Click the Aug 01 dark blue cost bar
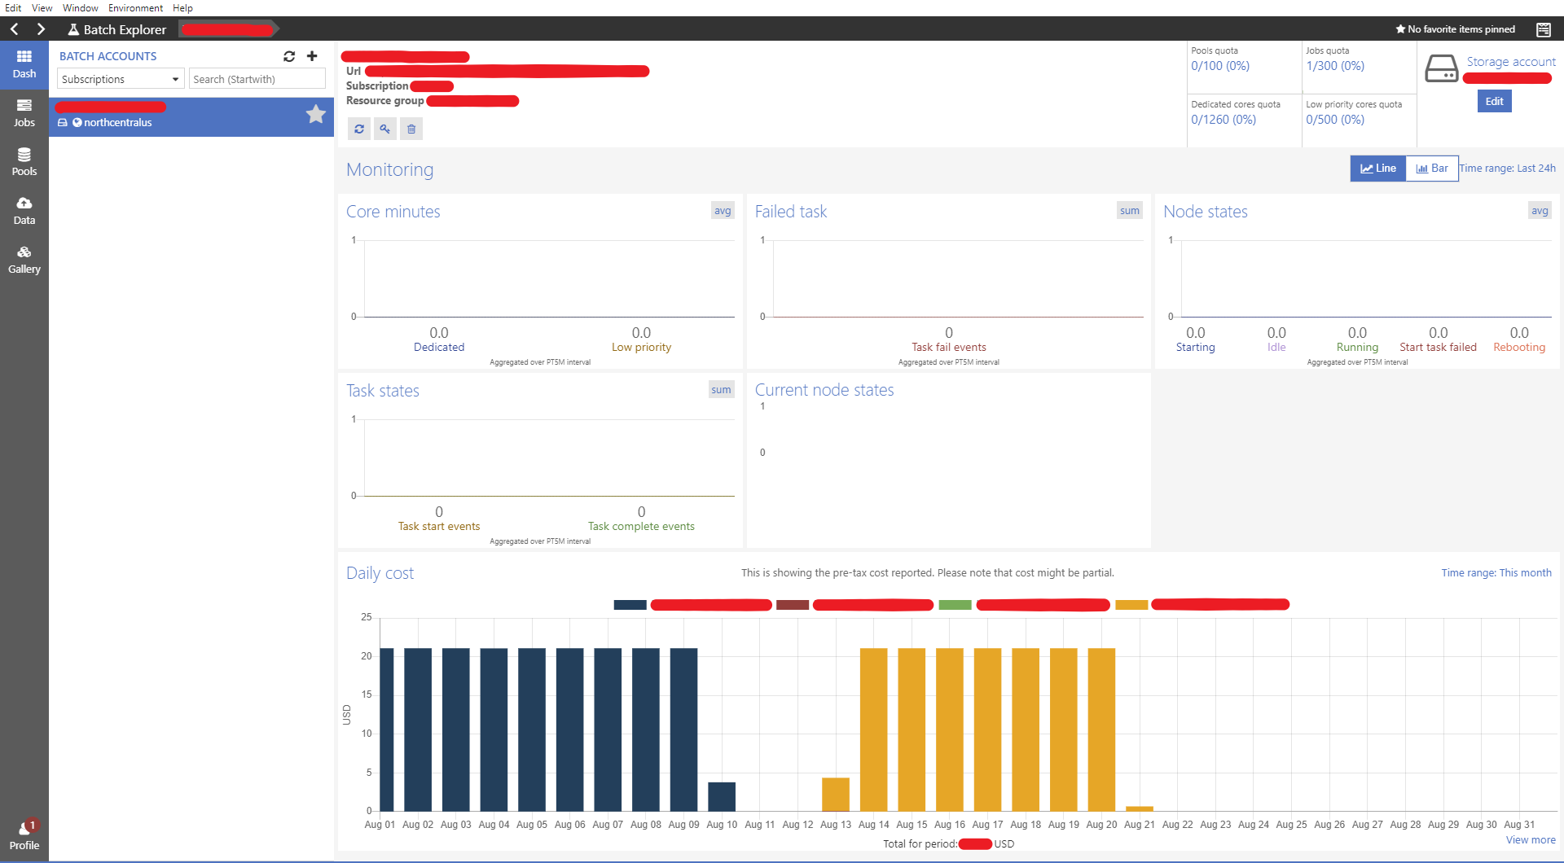This screenshot has height=863, width=1564. [x=386, y=729]
